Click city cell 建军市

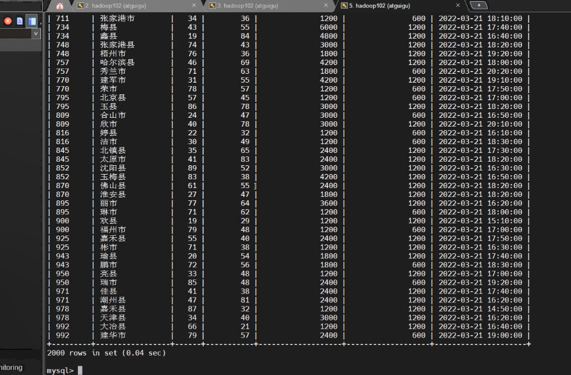113,80
